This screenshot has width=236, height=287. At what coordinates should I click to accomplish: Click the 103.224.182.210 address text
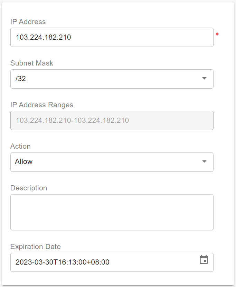pyautogui.click(x=43, y=37)
